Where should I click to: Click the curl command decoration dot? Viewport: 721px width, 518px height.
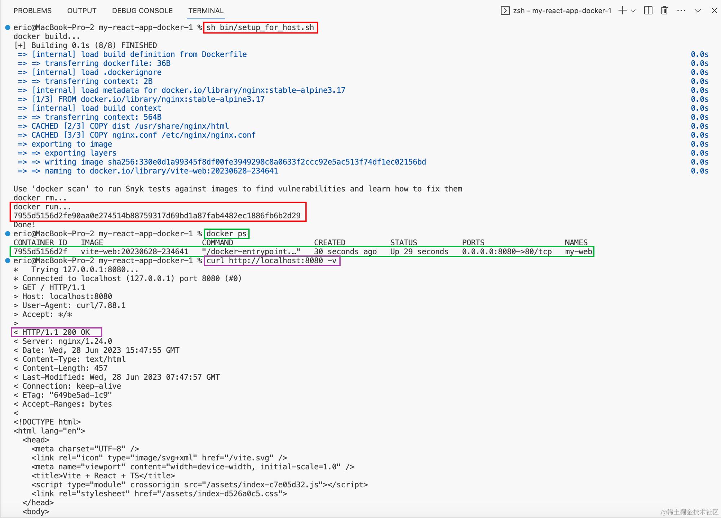[x=8, y=260]
